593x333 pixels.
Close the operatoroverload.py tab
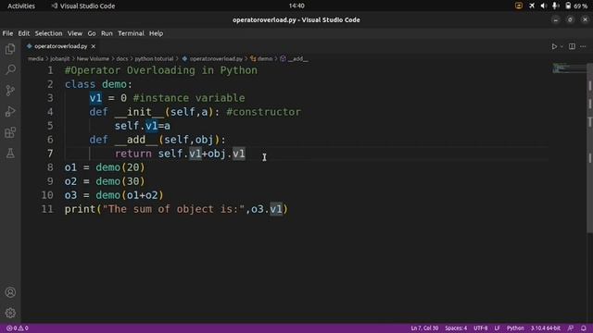point(93,46)
